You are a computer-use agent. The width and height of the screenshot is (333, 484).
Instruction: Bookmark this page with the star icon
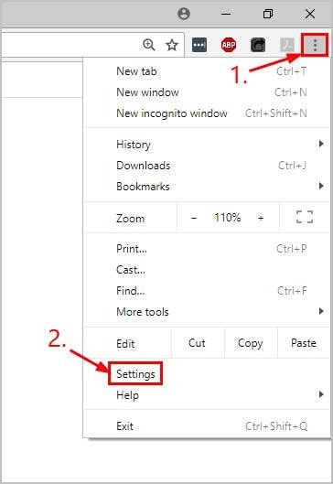point(172,46)
